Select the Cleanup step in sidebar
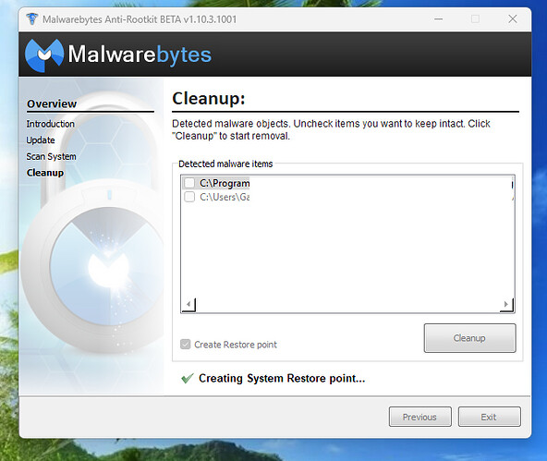This screenshot has height=461, width=547. click(45, 173)
